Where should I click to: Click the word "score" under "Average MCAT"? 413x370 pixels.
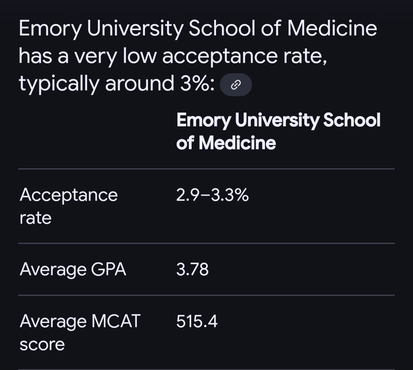(x=42, y=344)
